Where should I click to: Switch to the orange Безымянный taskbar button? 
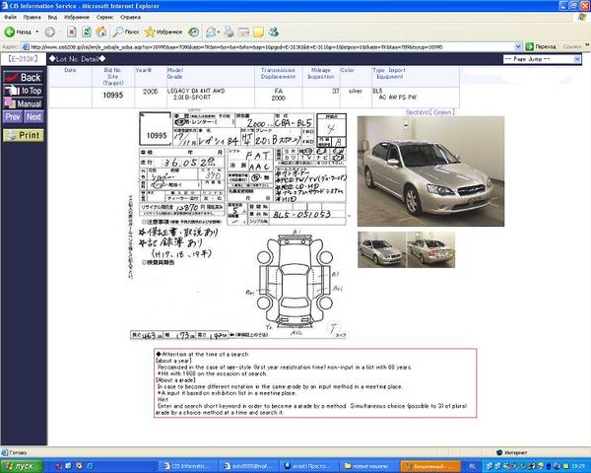click(430, 466)
